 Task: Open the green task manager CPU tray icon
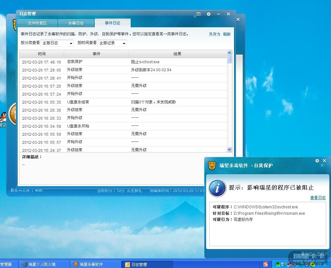pos(278,264)
